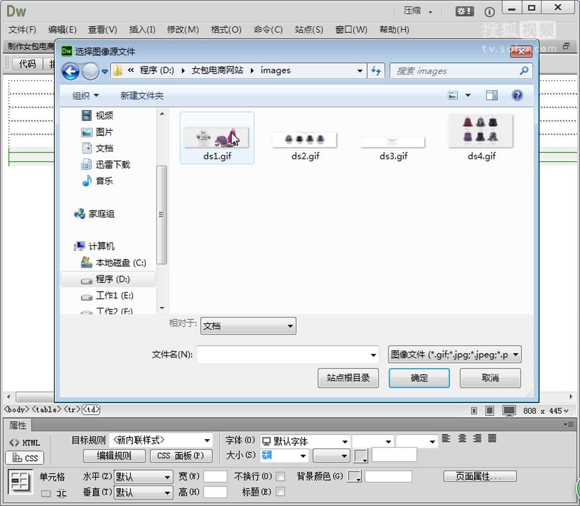The width and height of the screenshot is (580, 506).
Task: Enable the 不换行 checkbox
Action: tap(281, 476)
